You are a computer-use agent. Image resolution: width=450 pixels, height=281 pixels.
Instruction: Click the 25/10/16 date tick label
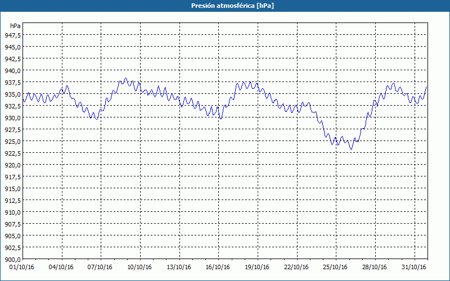[x=334, y=267]
